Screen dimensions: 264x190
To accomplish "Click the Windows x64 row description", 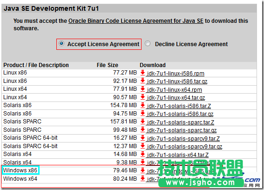I will coord(20,178).
